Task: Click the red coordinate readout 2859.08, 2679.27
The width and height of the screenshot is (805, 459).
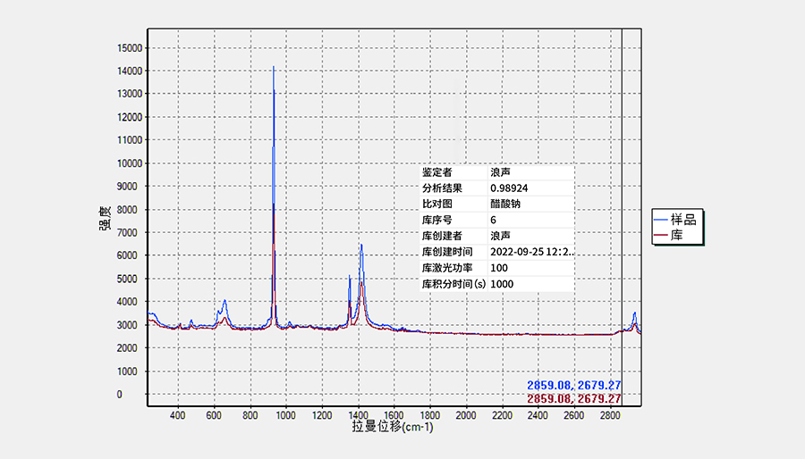Action: pos(573,398)
